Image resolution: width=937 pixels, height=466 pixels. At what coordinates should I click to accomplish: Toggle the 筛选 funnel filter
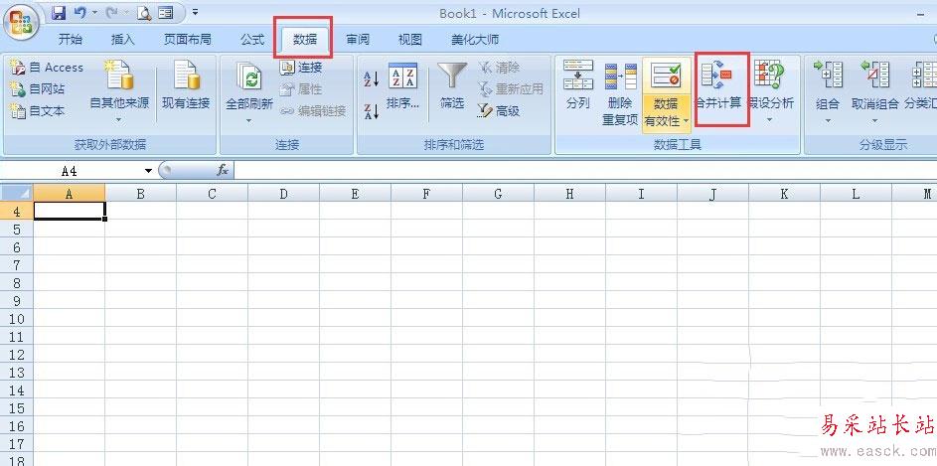[452, 86]
